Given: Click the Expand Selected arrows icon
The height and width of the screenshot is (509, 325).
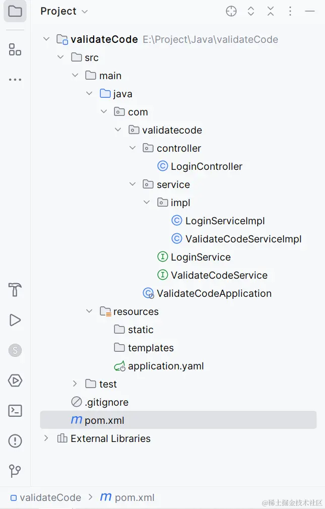Looking at the screenshot, I should click(x=251, y=11).
